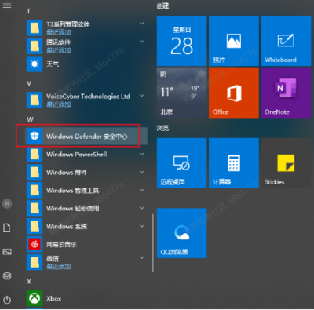Click the 浏览 tile group header
Screen dimensions: 314x310
[162, 128]
